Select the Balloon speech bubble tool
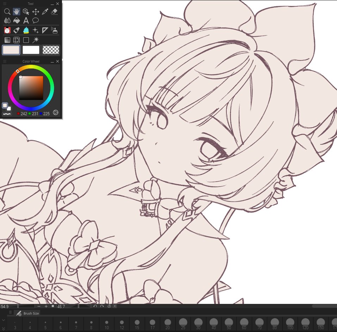 36,21
